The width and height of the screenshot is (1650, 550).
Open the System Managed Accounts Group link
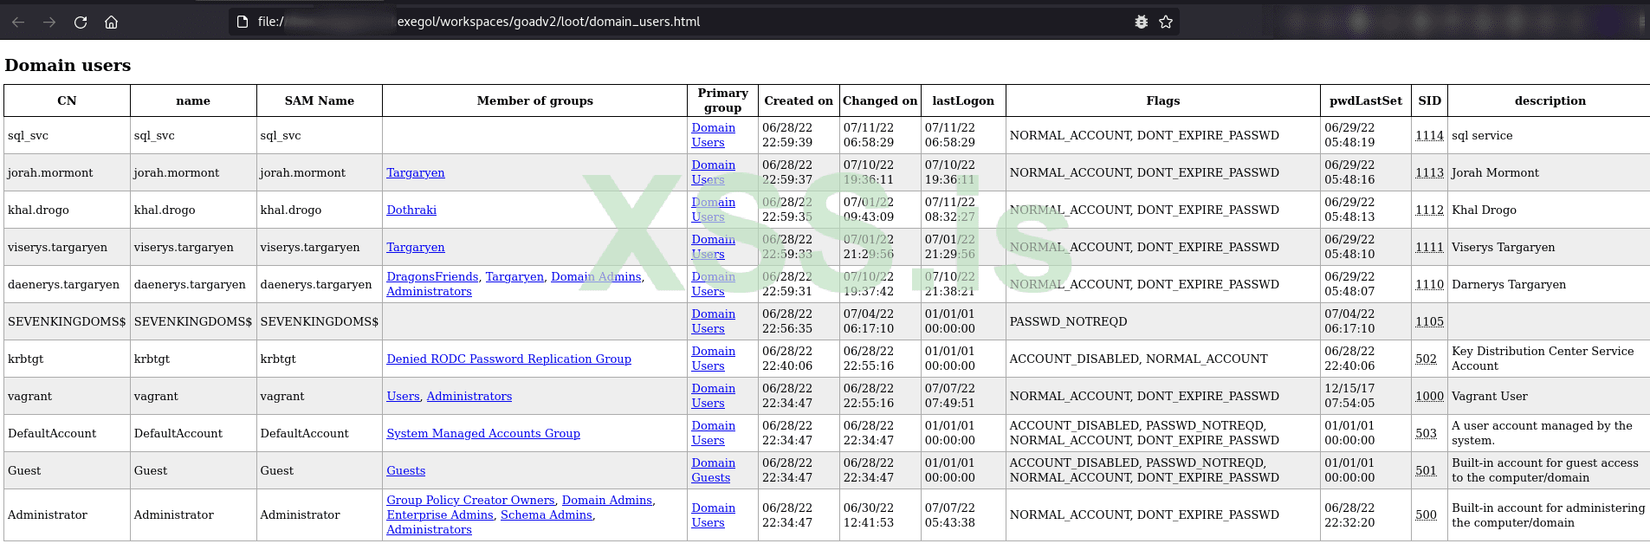click(x=483, y=433)
